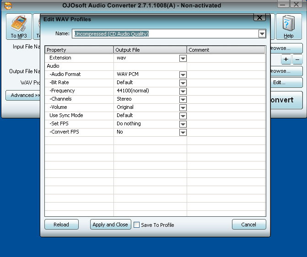Select the Audio group row
The width and height of the screenshot is (307, 257).
pos(155,66)
